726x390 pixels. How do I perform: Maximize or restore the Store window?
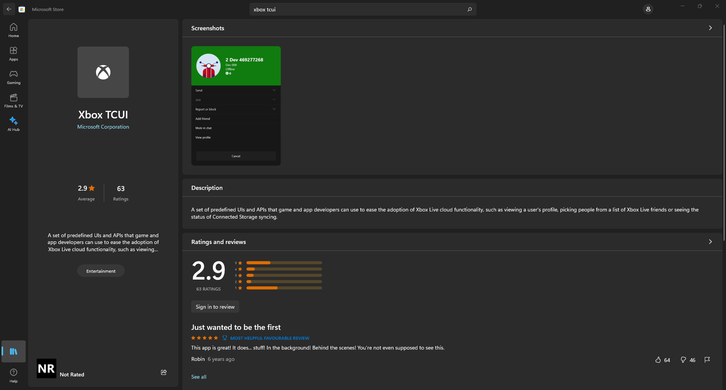[700, 6]
